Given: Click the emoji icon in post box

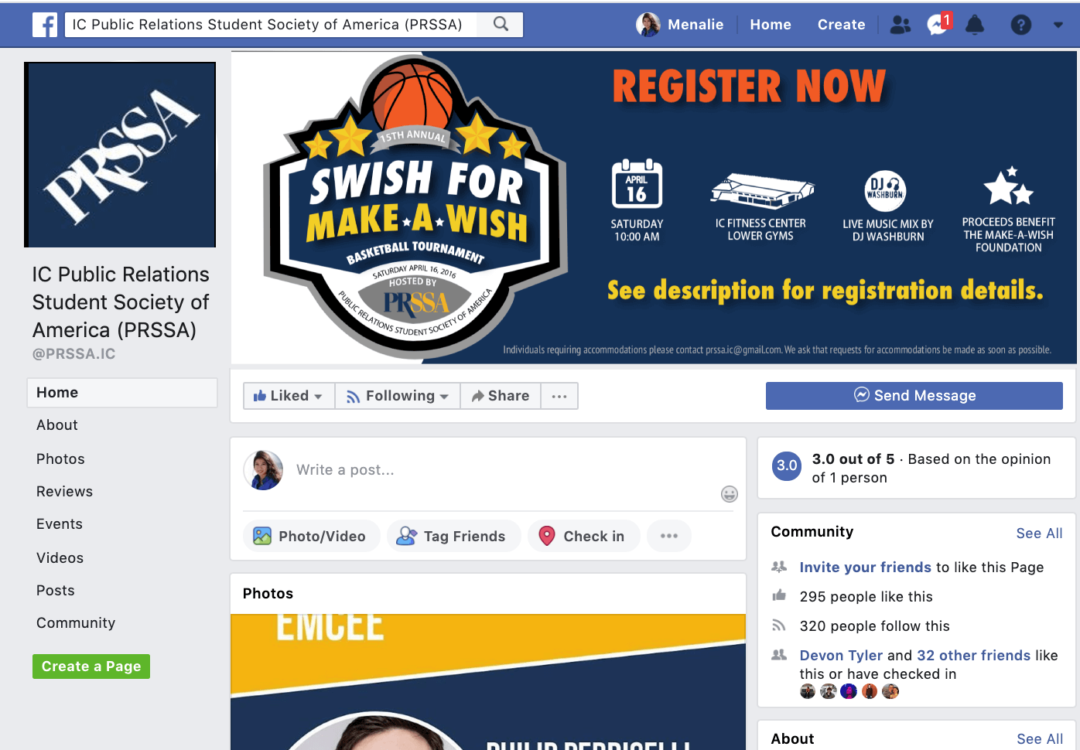Looking at the screenshot, I should point(729,494).
